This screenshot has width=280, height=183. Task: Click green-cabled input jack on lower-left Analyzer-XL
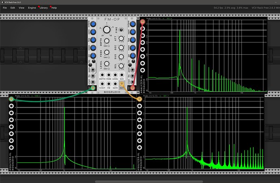(x=11, y=99)
